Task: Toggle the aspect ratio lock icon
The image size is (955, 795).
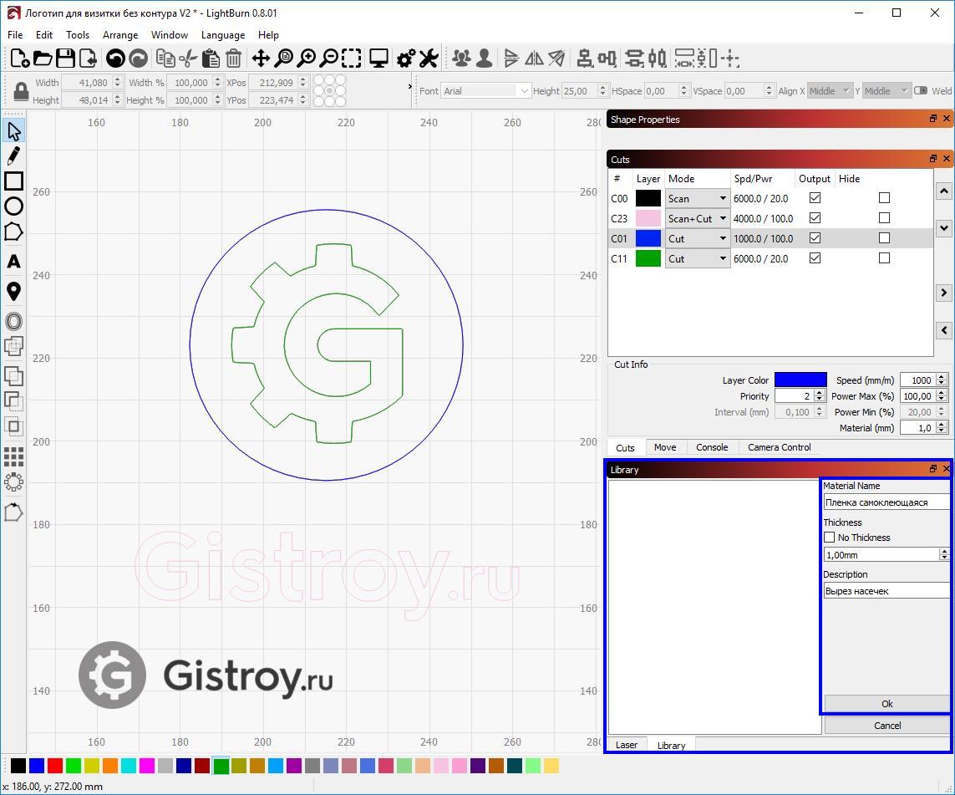Action: tap(21, 91)
